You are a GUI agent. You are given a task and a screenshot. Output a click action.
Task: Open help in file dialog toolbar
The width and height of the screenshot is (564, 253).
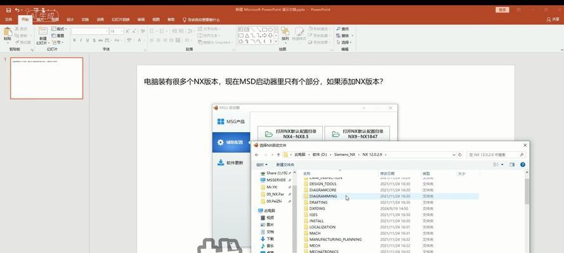click(x=523, y=164)
